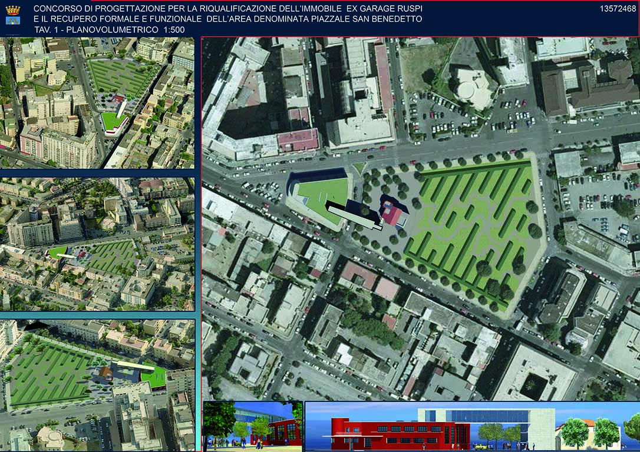The image size is (640, 452).
Task: Open the top aerial perspective view
Action: pos(97,103)
